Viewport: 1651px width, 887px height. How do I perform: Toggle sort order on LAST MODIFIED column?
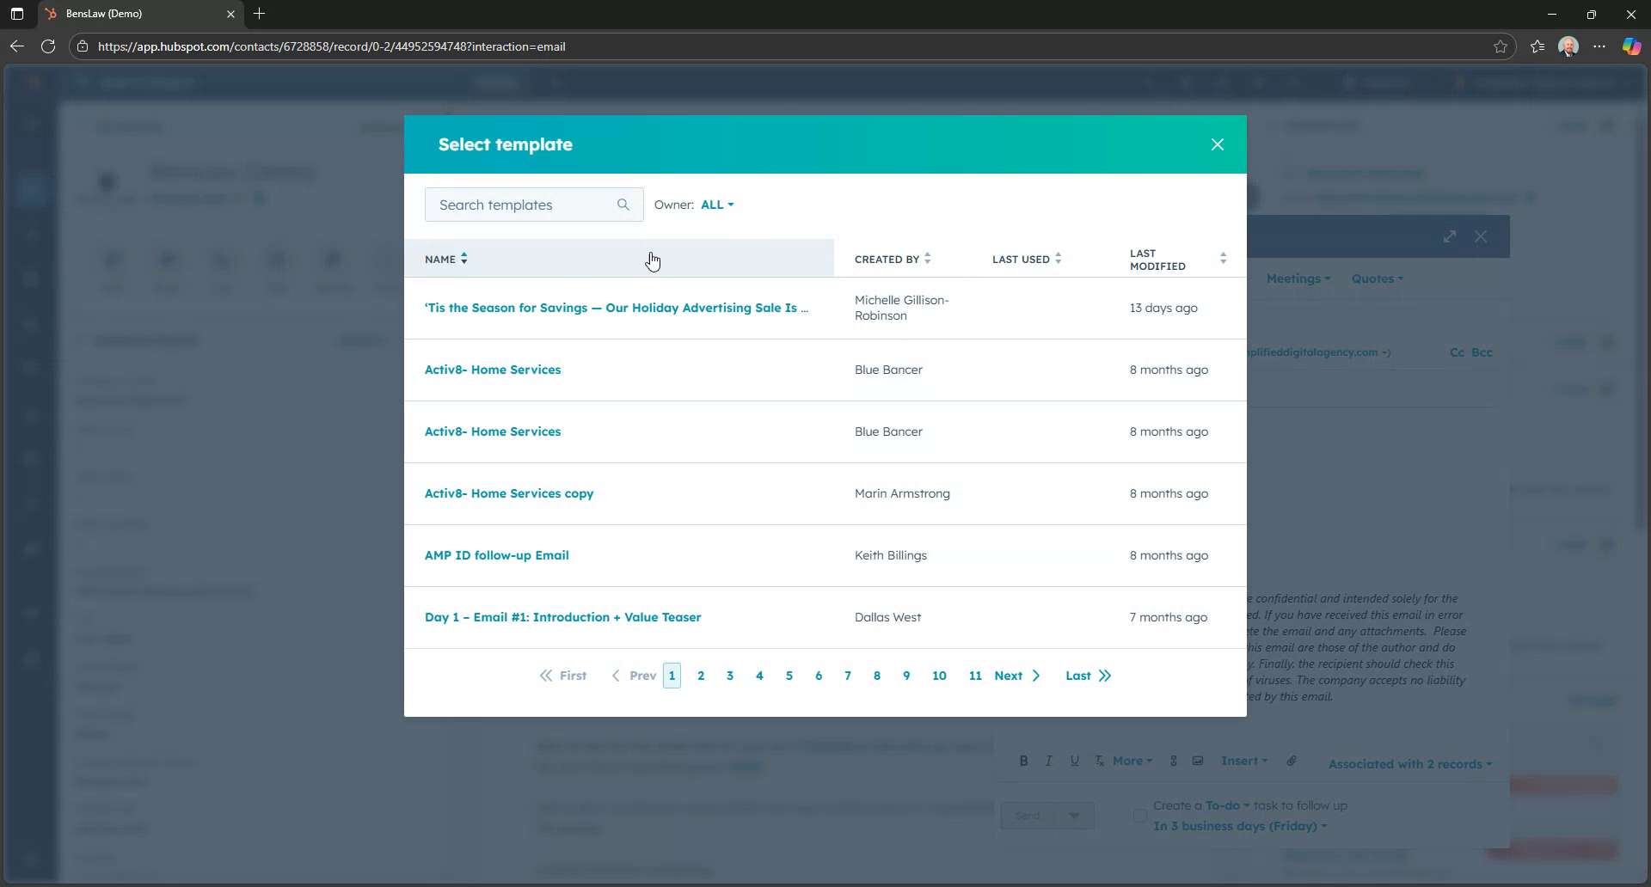pyautogui.click(x=1224, y=257)
